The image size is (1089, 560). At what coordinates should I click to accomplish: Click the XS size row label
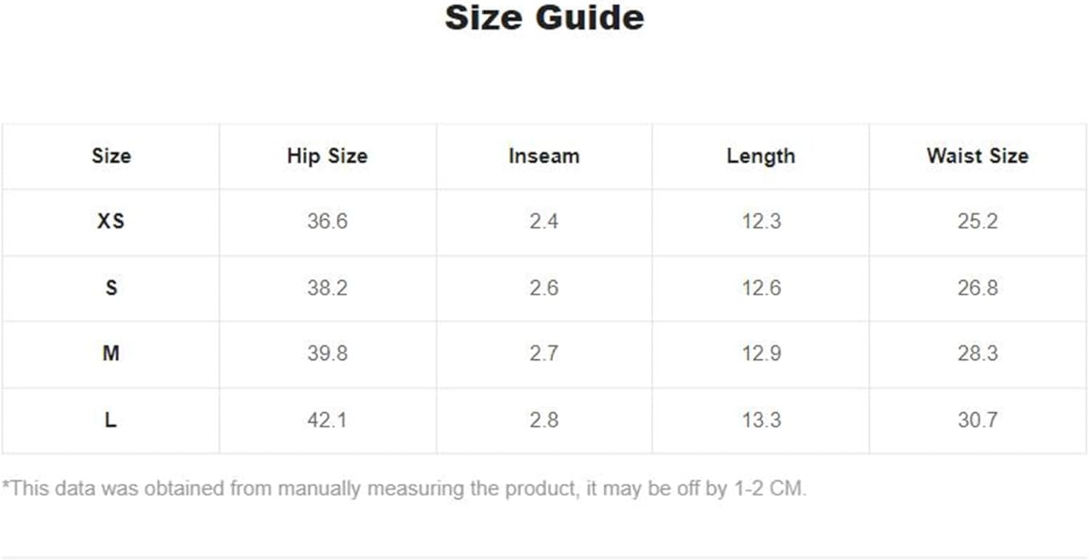coord(111,221)
